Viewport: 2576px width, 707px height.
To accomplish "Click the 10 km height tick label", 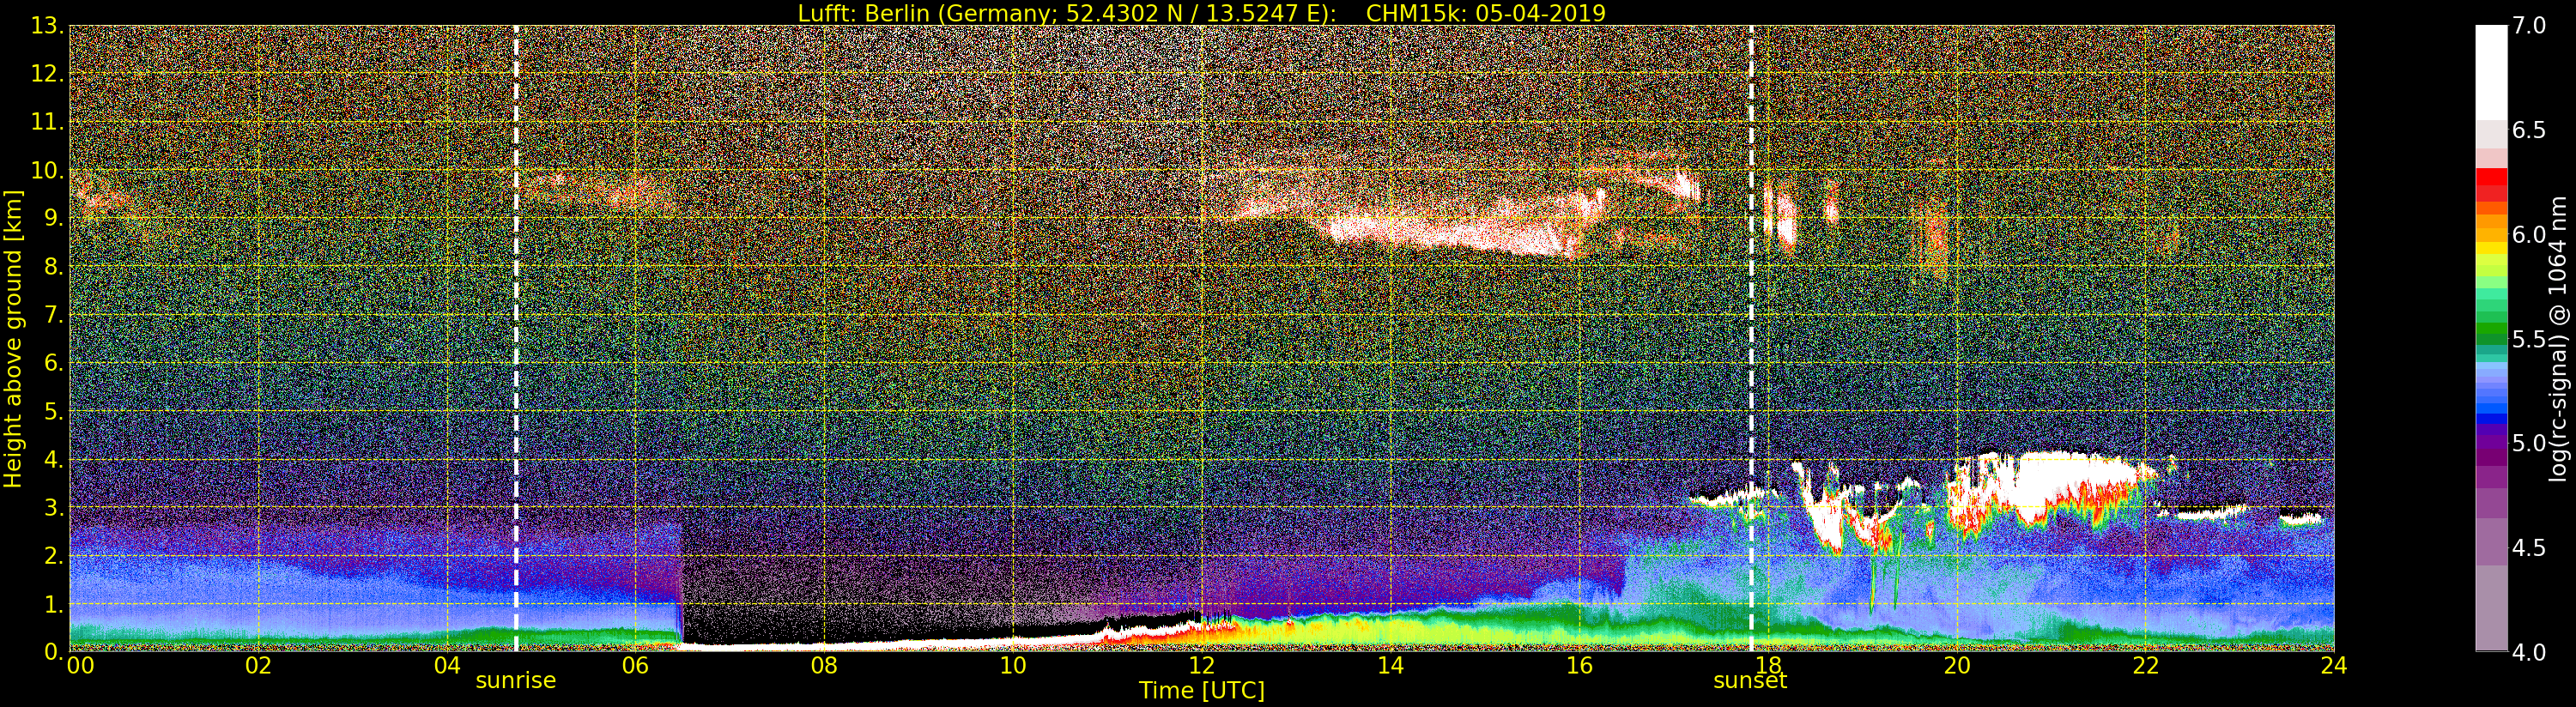I will coord(46,170).
